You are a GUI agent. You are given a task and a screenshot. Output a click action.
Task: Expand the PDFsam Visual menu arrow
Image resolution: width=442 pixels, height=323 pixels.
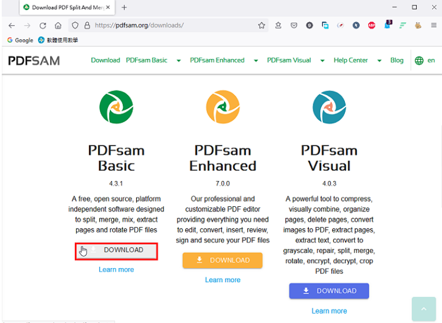tap(323, 61)
